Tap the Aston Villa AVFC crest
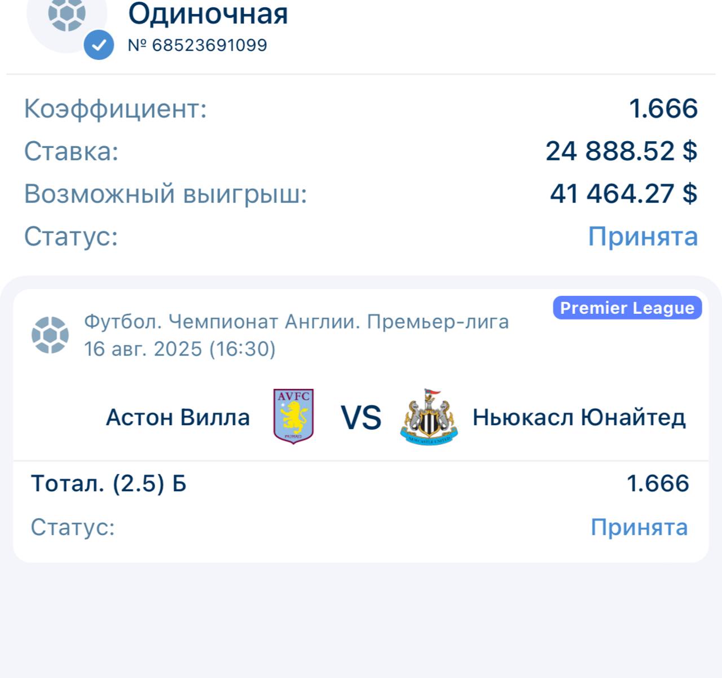 (293, 417)
